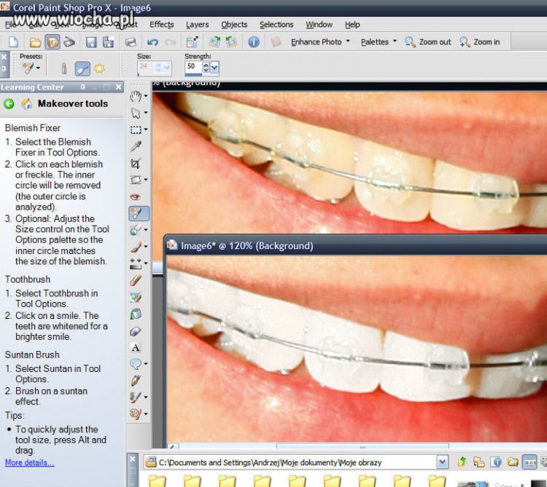Select the Makeover tool in the toolbox
547x487 pixels.
139,213
